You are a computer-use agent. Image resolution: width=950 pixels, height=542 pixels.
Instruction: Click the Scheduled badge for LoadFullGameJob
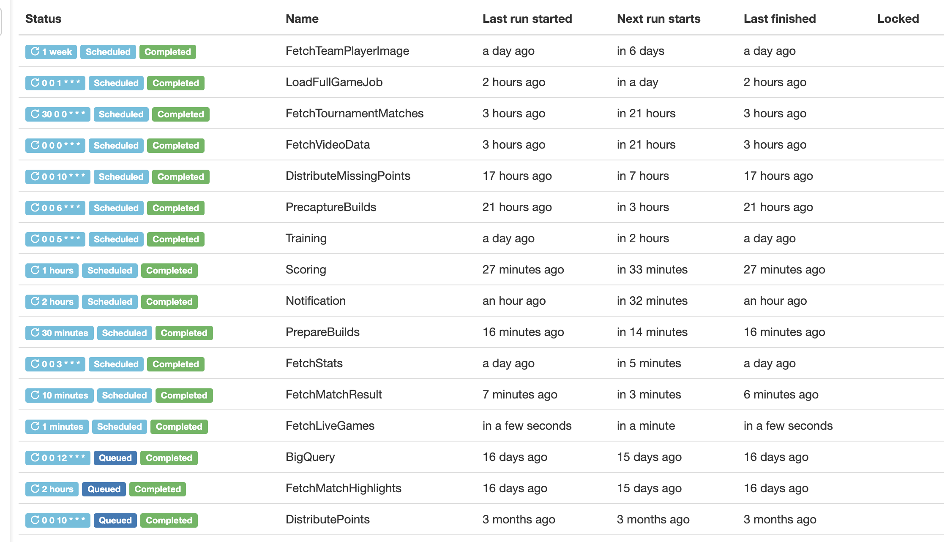tap(116, 83)
